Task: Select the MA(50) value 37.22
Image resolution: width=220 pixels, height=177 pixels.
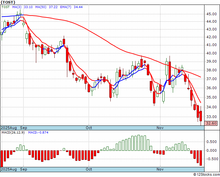Action: pos(53,7)
